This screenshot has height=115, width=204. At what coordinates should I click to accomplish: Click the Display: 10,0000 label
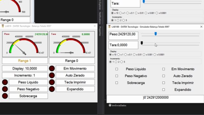[x=25, y=68]
